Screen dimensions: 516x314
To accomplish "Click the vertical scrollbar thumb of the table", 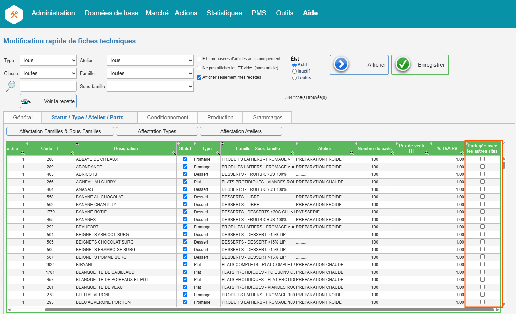I will [x=503, y=165].
